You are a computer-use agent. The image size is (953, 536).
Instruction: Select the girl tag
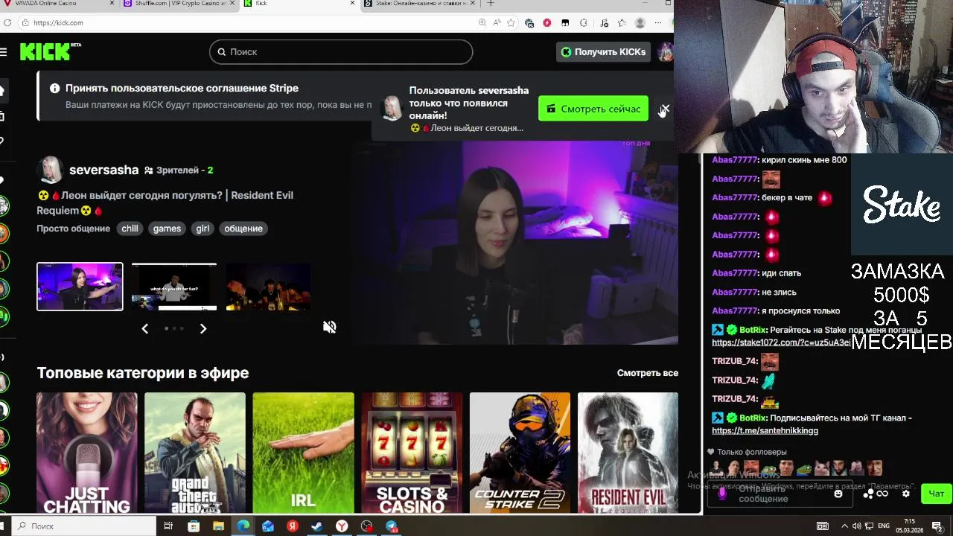click(x=203, y=229)
